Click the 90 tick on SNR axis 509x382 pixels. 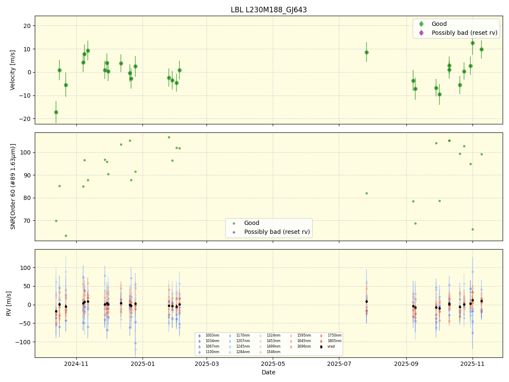(x=28, y=175)
